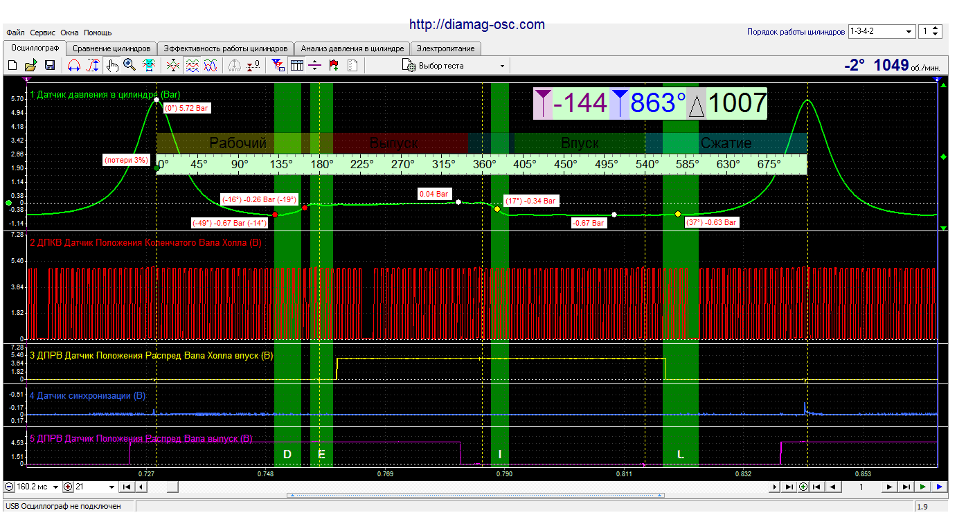Jump to beginning using left scrollbar skip button
This screenshot has width=957, height=515.
pyautogui.click(x=126, y=487)
